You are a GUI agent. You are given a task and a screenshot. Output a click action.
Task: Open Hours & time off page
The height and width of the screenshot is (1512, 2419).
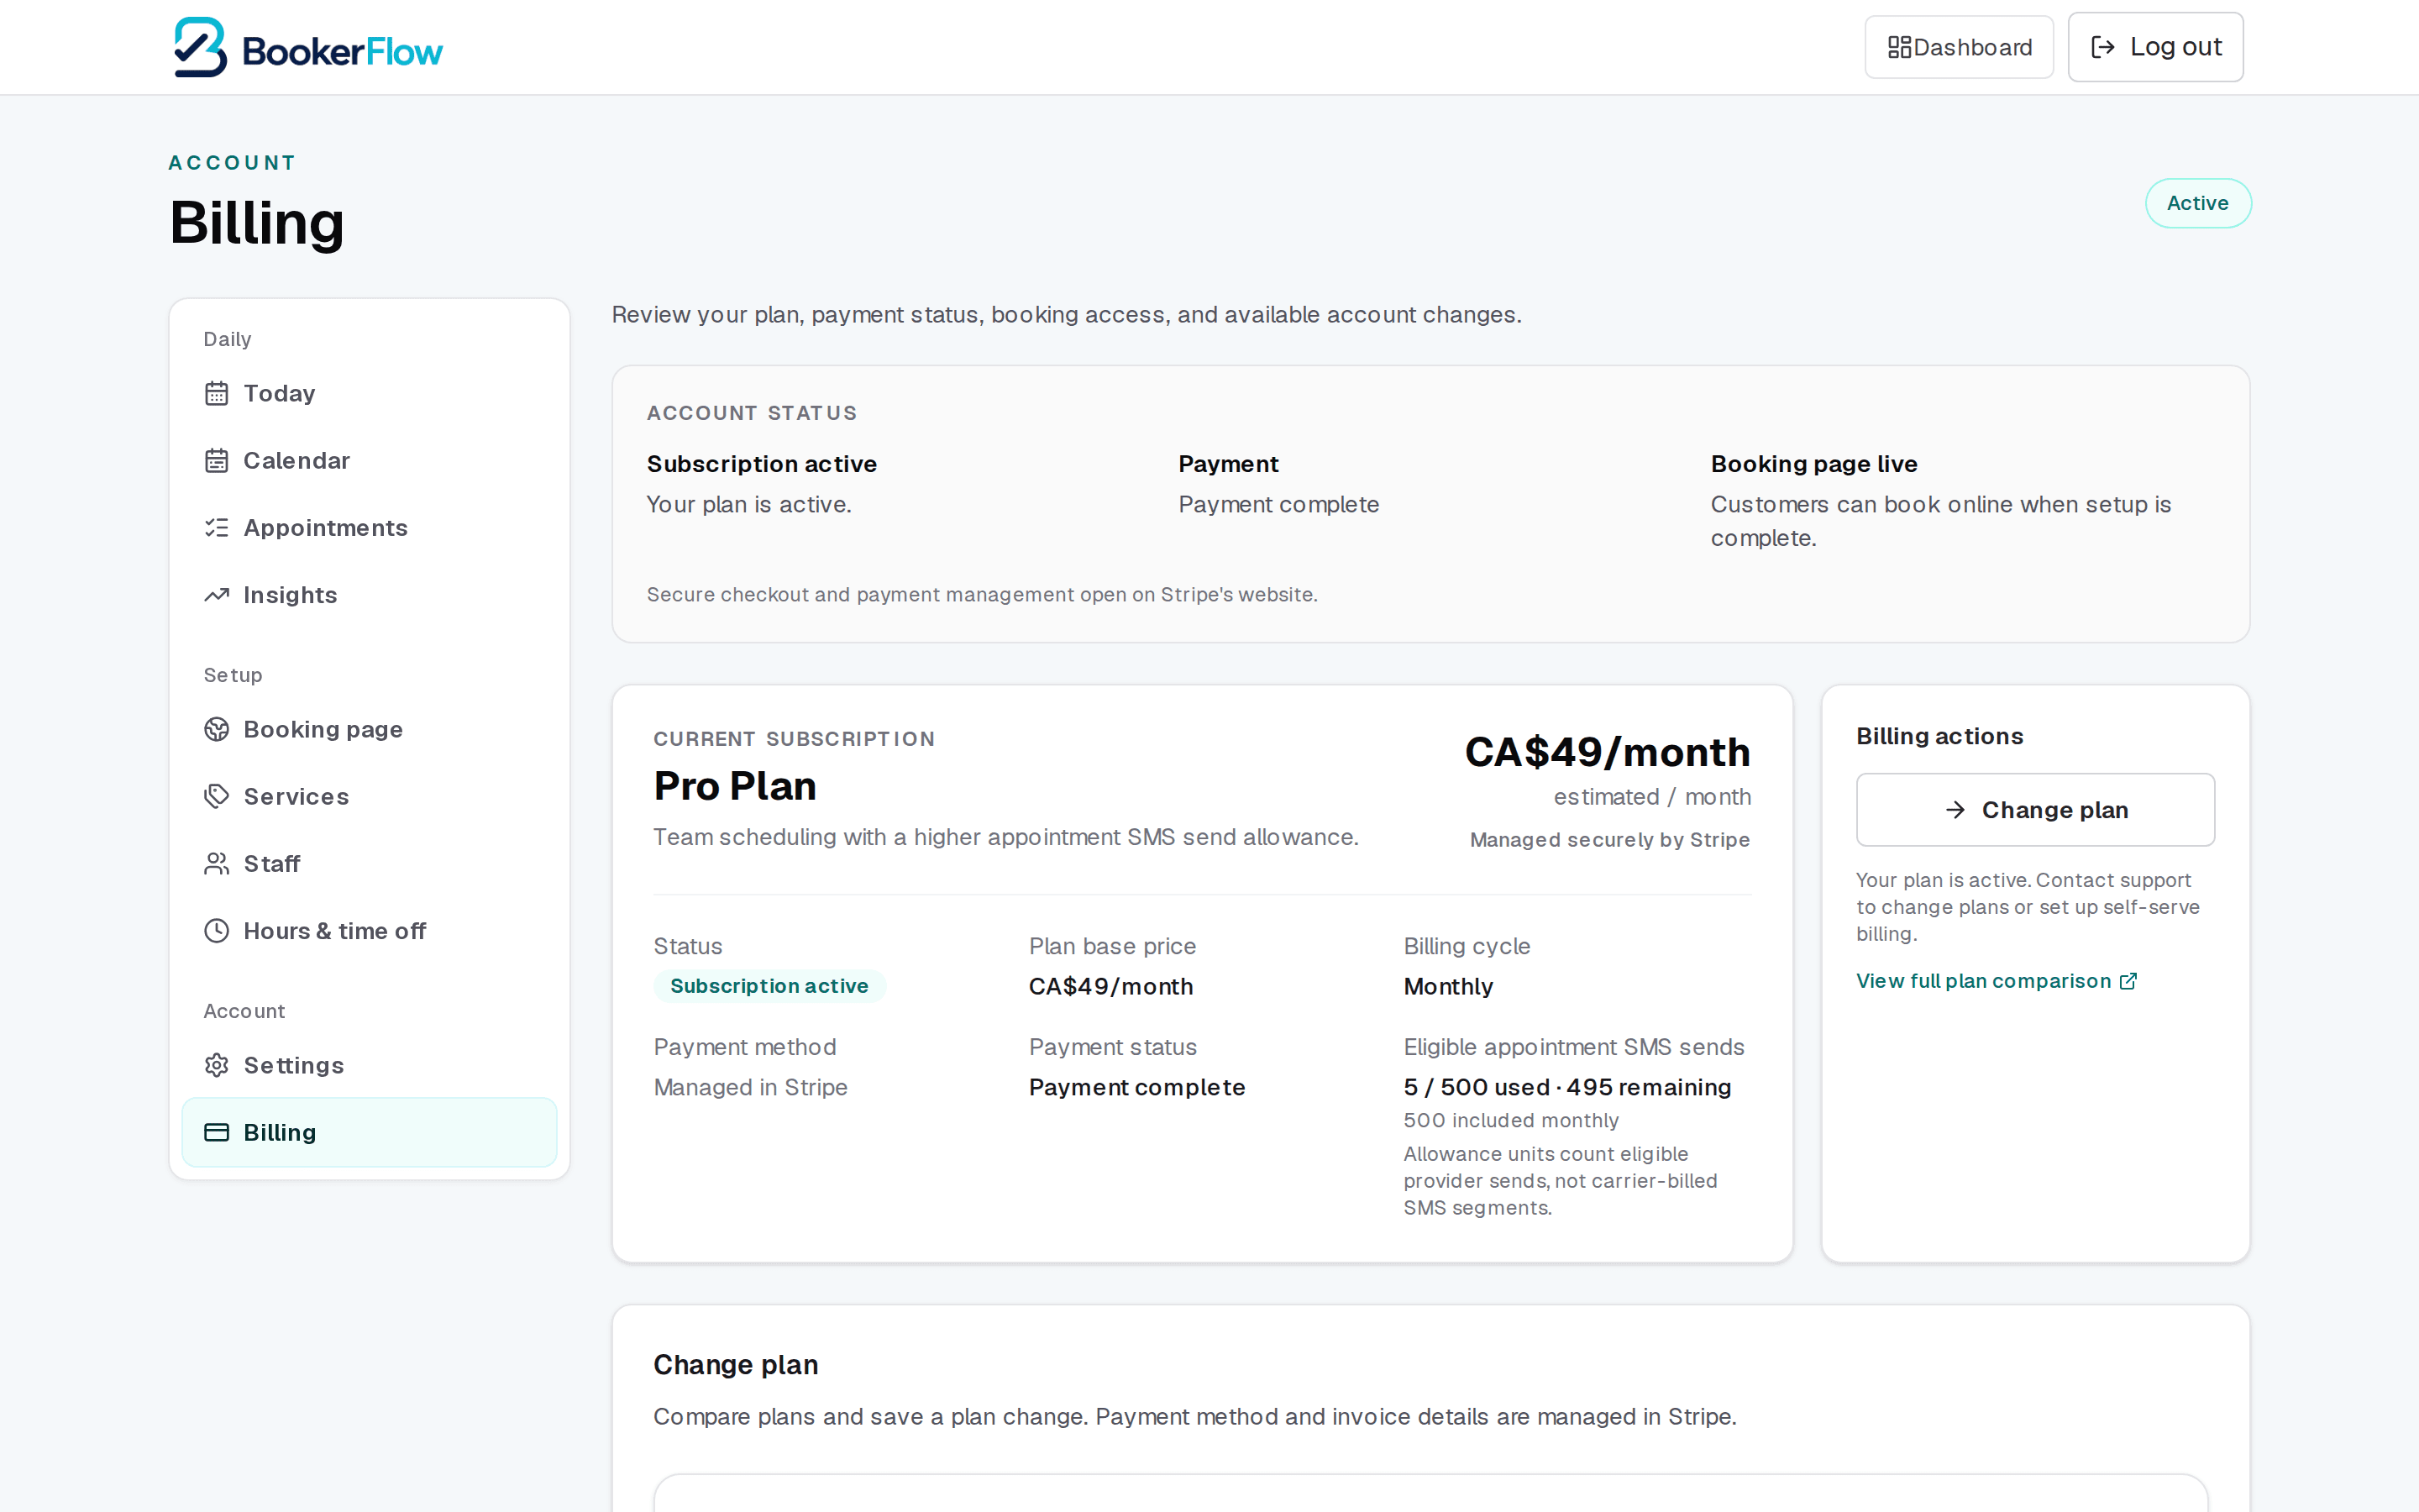(369, 931)
